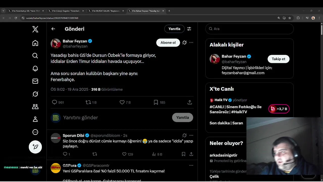Share the main post via share icon
This screenshot has width=323, height=182.
190,102
